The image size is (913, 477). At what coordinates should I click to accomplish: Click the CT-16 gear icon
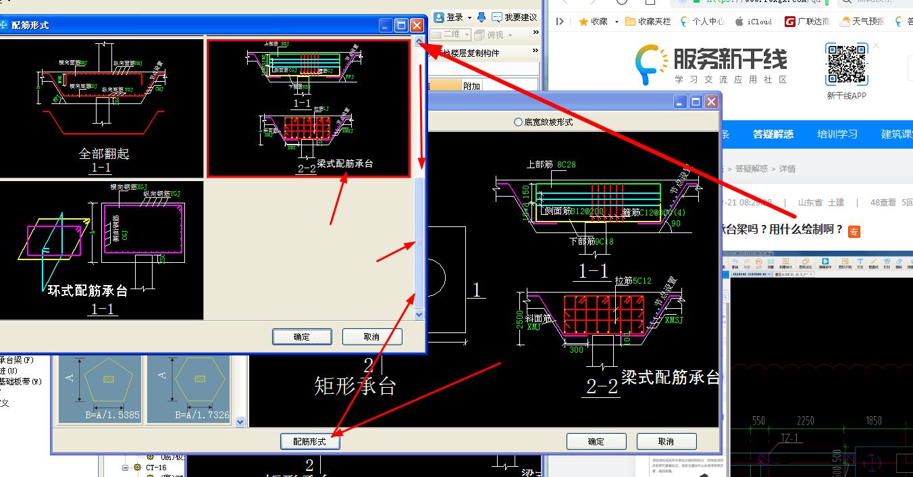click(137, 468)
